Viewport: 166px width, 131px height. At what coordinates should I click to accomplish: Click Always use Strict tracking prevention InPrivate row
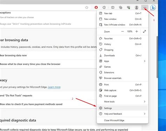[x=48, y=24]
